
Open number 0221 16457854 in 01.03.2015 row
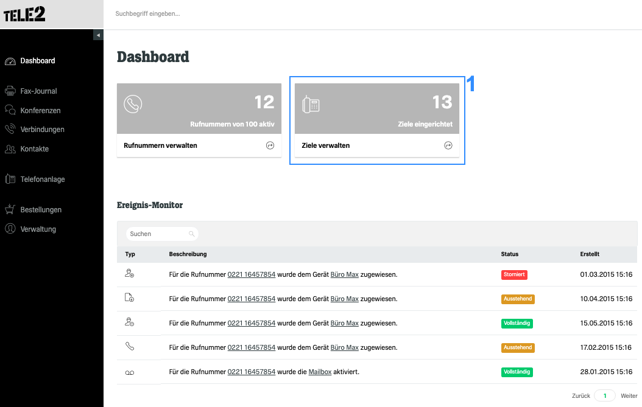click(x=252, y=274)
